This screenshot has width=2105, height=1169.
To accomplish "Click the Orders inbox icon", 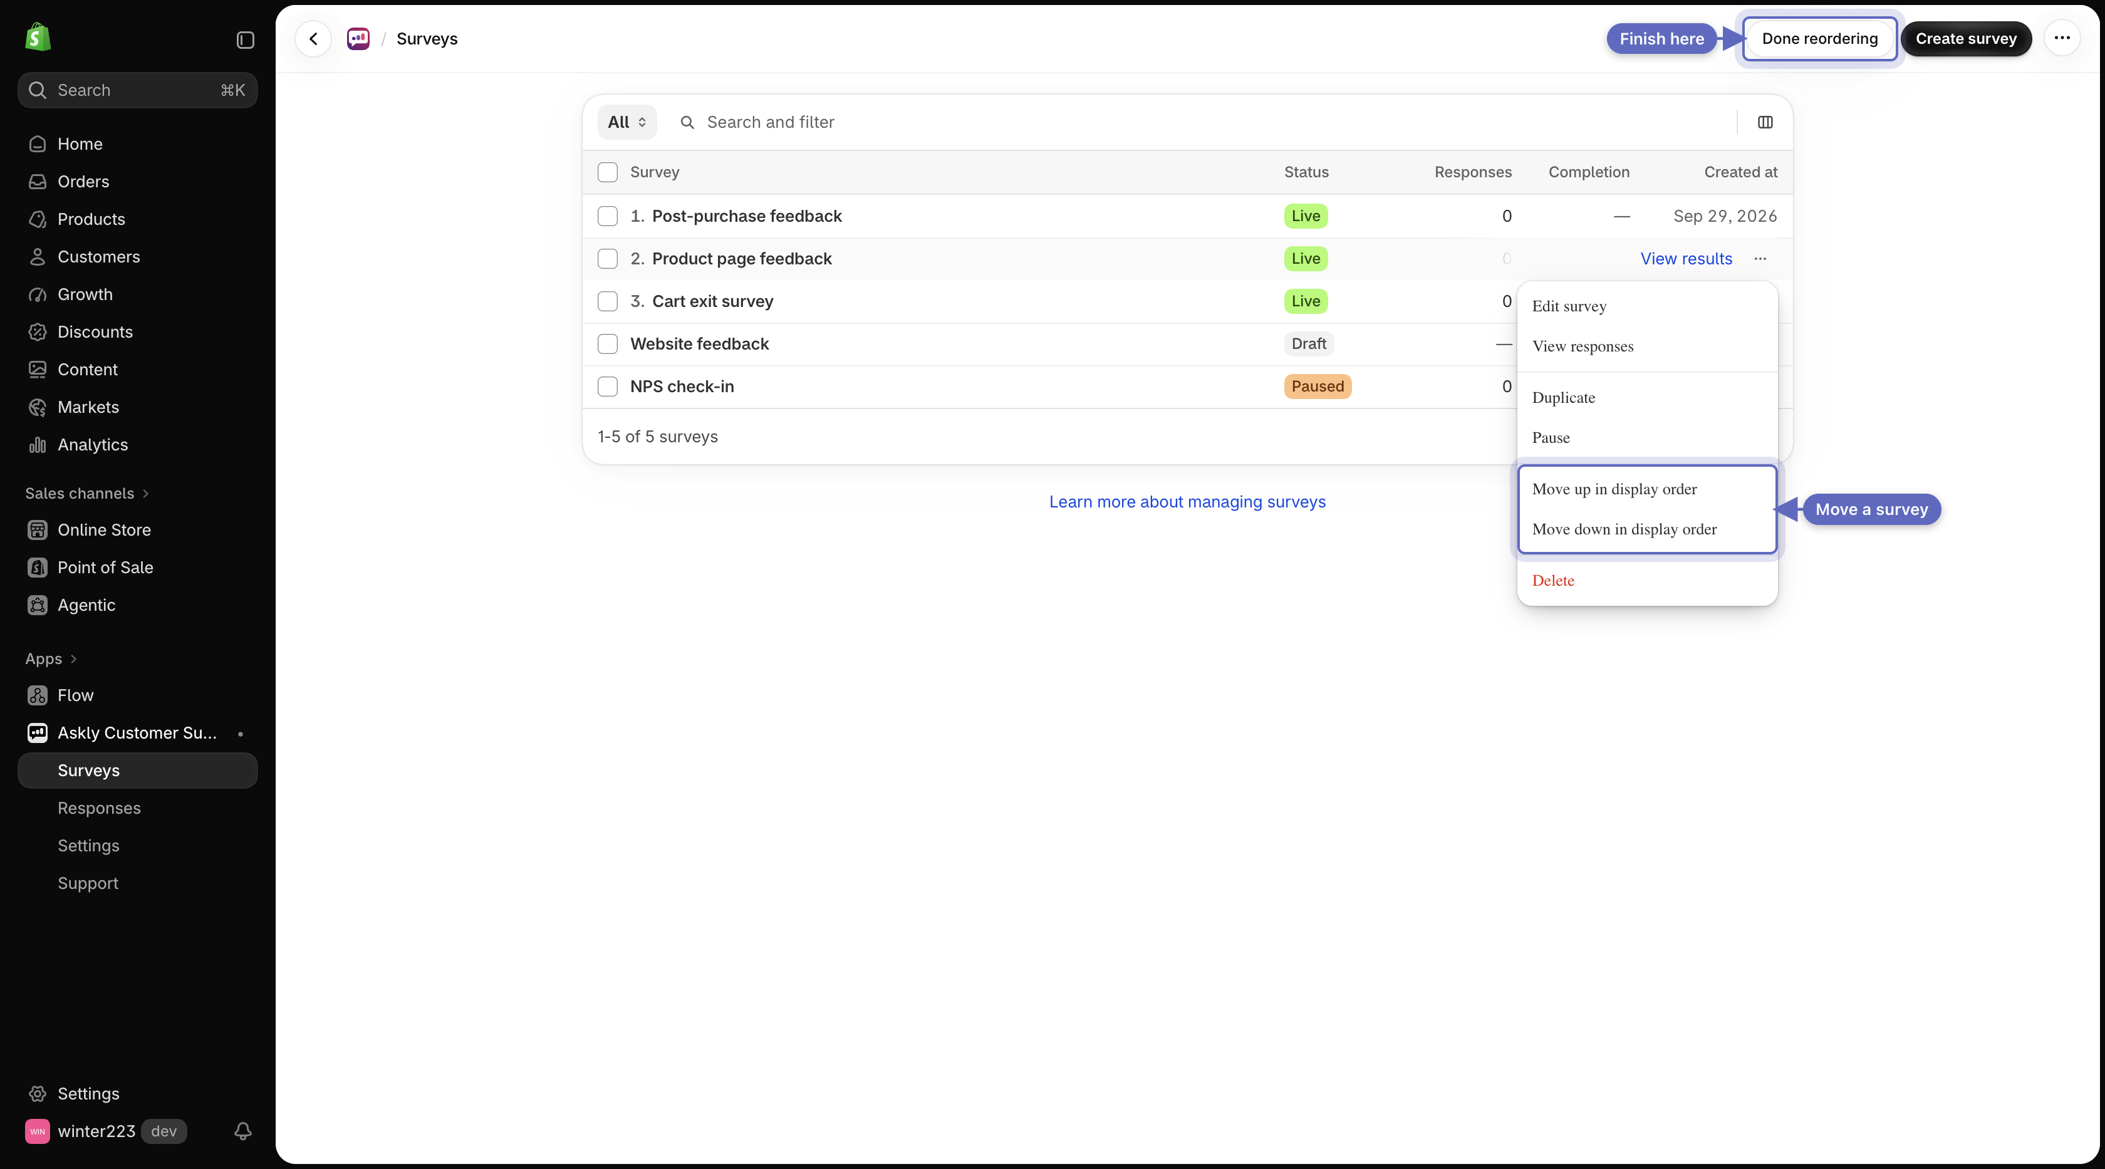I will click(x=38, y=181).
